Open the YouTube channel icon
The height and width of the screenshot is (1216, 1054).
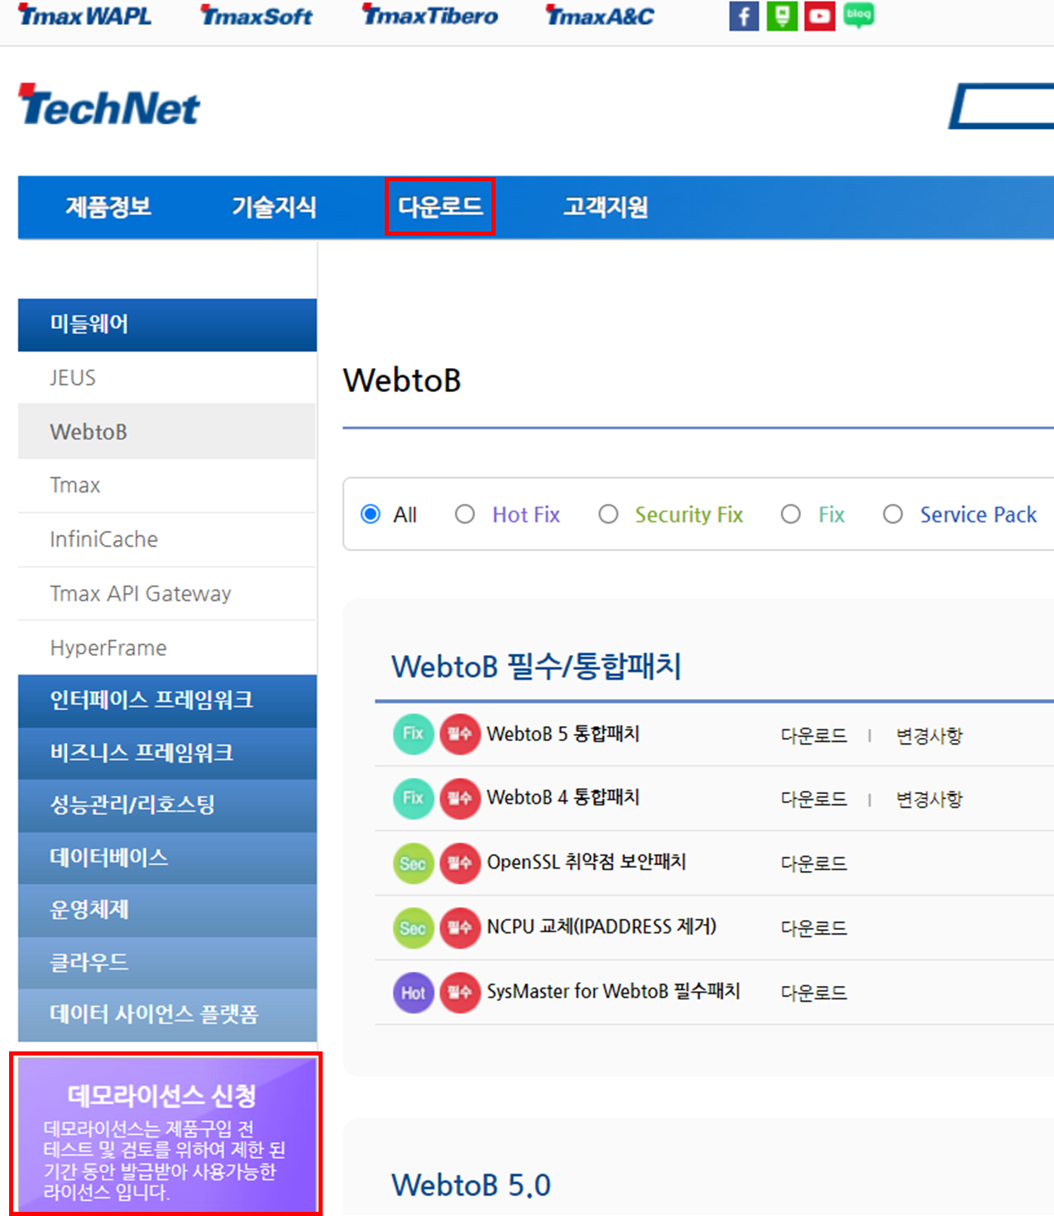[819, 16]
